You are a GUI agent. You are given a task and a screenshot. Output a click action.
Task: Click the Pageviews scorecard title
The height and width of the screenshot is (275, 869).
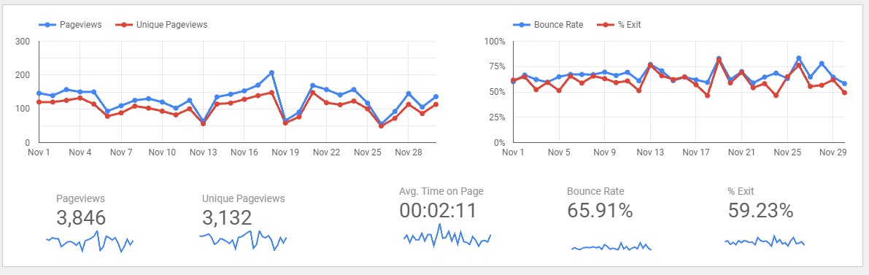(x=80, y=198)
